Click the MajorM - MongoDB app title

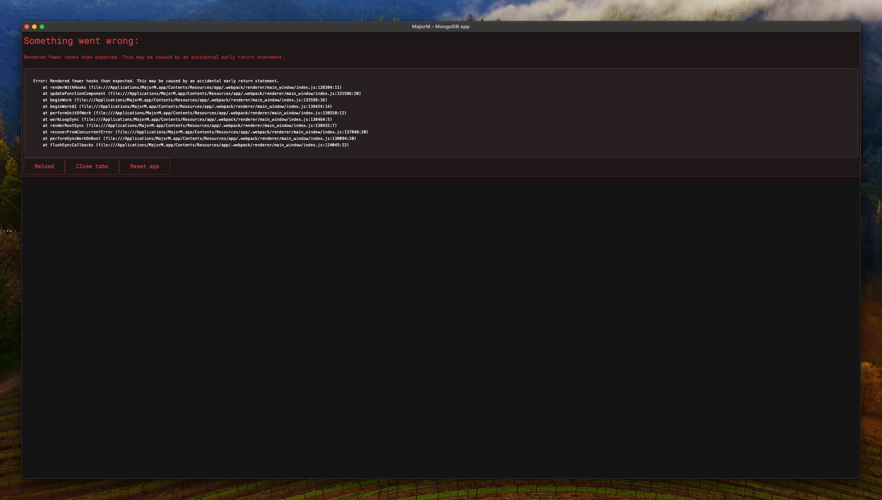[x=441, y=27]
